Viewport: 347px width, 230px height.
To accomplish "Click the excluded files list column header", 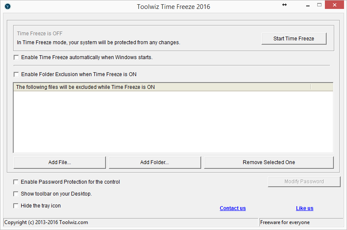I will pyautogui.click(x=162, y=87).
